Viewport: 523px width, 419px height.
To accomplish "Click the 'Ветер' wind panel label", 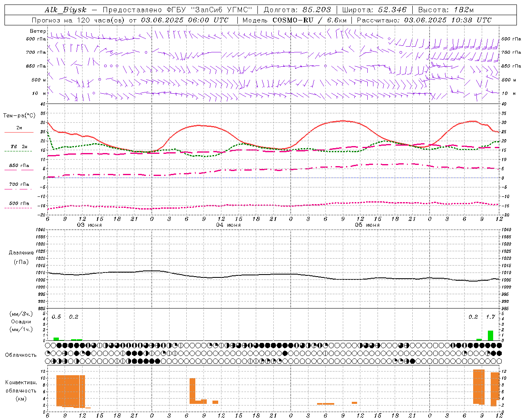I will click(38, 31).
